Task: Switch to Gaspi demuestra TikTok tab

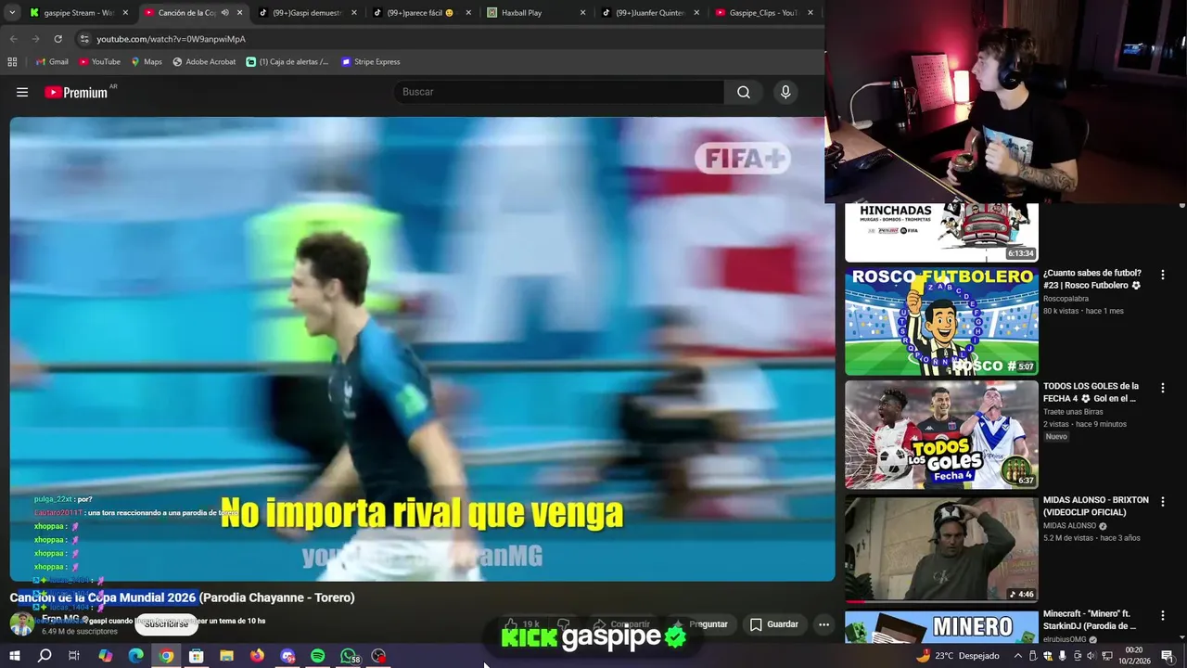Action: (x=306, y=13)
